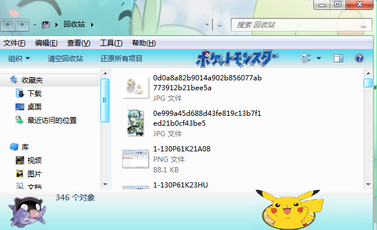Viewport: 377px width, 230px height.
Task: Open 文档 library
Action: pyautogui.click(x=34, y=186)
